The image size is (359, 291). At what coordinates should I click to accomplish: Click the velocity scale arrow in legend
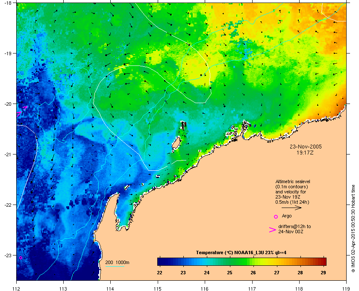(x=291, y=208)
